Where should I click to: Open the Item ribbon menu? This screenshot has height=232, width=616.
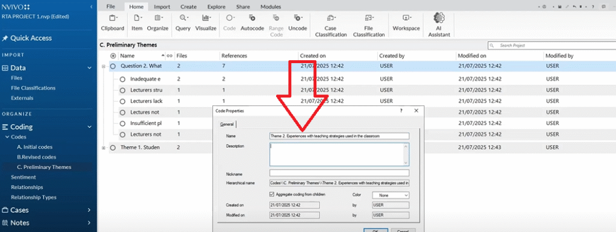(x=137, y=23)
